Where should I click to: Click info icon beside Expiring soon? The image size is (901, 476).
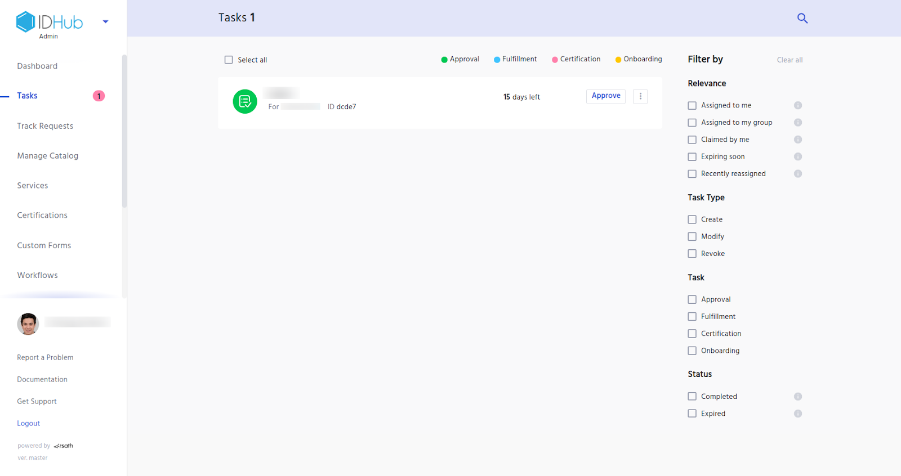[x=798, y=156]
